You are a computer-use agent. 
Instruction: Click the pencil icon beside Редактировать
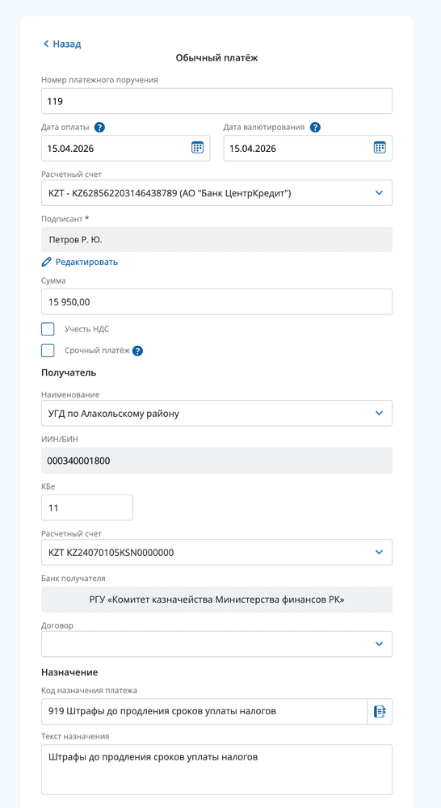click(x=46, y=263)
